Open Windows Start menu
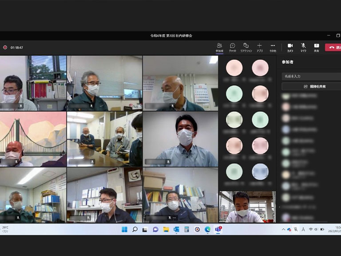This screenshot has height=256, width=341. [x=124, y=229]
